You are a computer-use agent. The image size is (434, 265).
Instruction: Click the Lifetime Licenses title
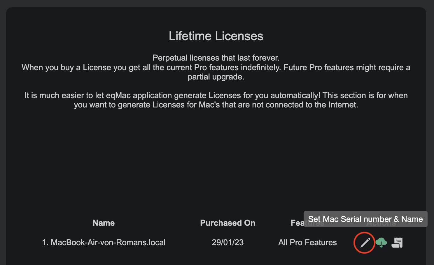[216, 36]
